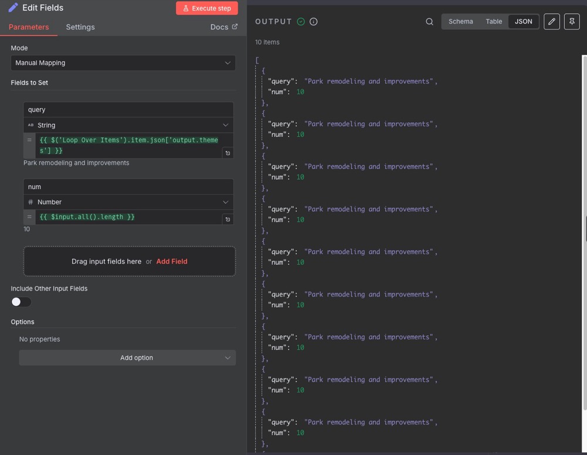587x455 pixels.
Task: Open the Mode dropdown showing Manual Mapping
Action: tap(123, 63)
